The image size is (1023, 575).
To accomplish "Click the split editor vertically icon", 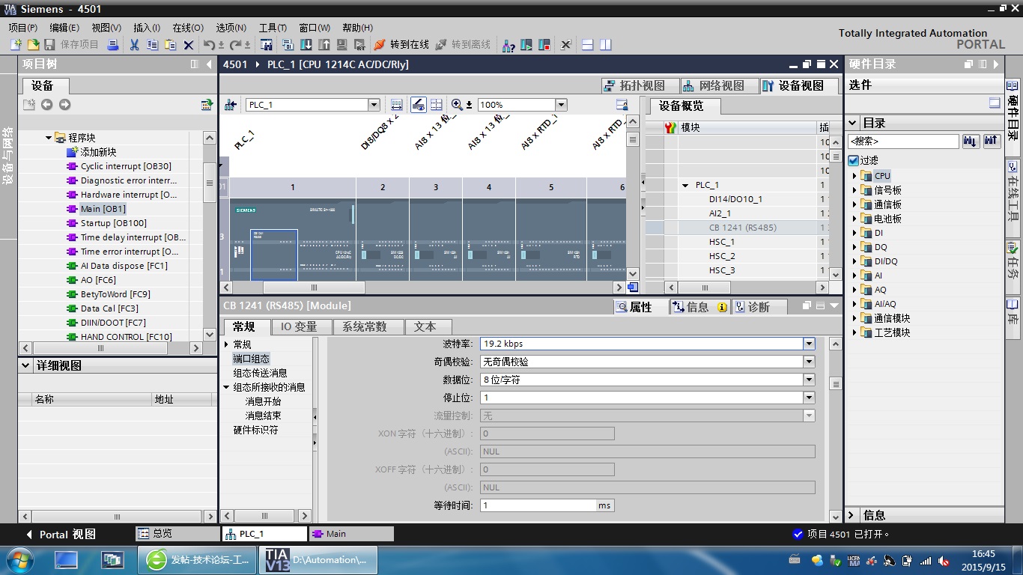I will point(606,45).
